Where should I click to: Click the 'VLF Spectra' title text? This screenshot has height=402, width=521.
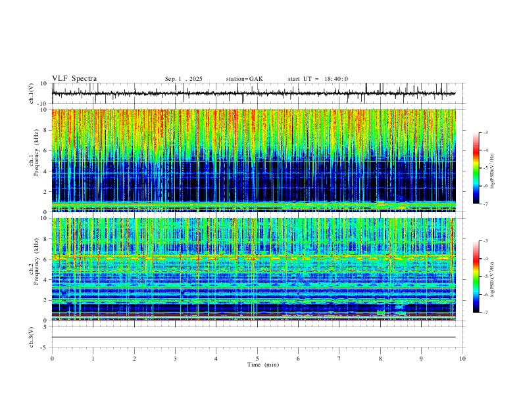(74, 79)
